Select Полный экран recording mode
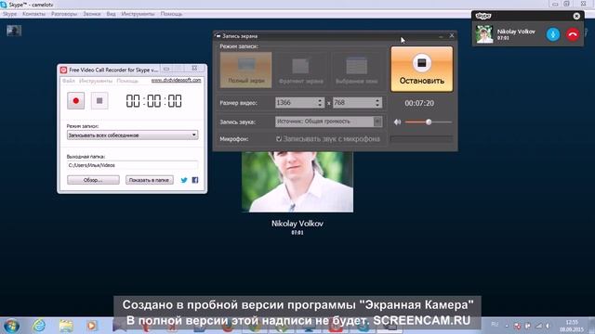The height and width of the screenshot is (334, 595). (x=245, y=71)
